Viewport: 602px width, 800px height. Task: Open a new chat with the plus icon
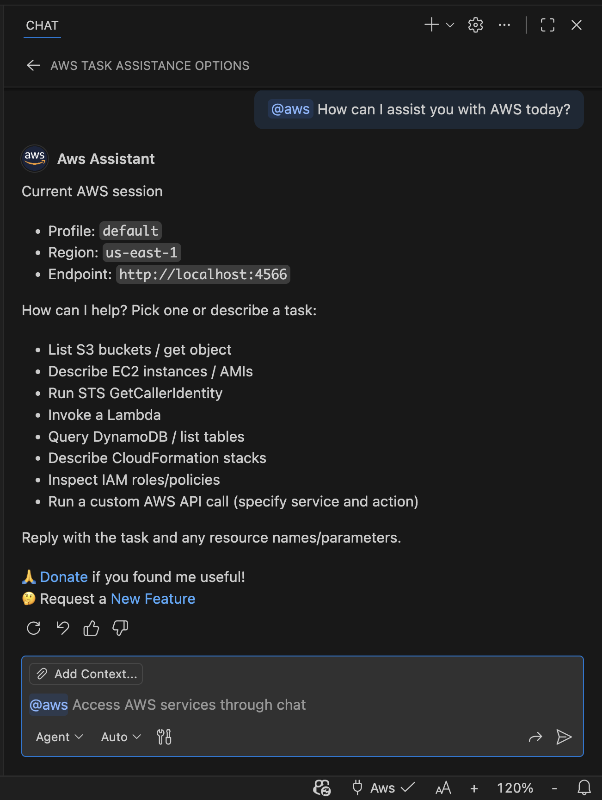coord(430,25)
